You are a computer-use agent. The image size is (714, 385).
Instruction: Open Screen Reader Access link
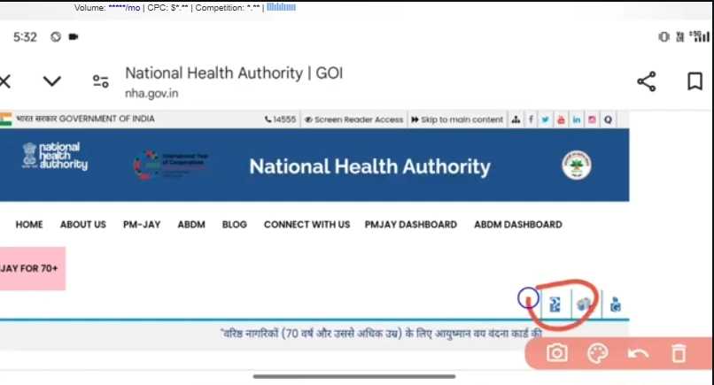point(353,119)
